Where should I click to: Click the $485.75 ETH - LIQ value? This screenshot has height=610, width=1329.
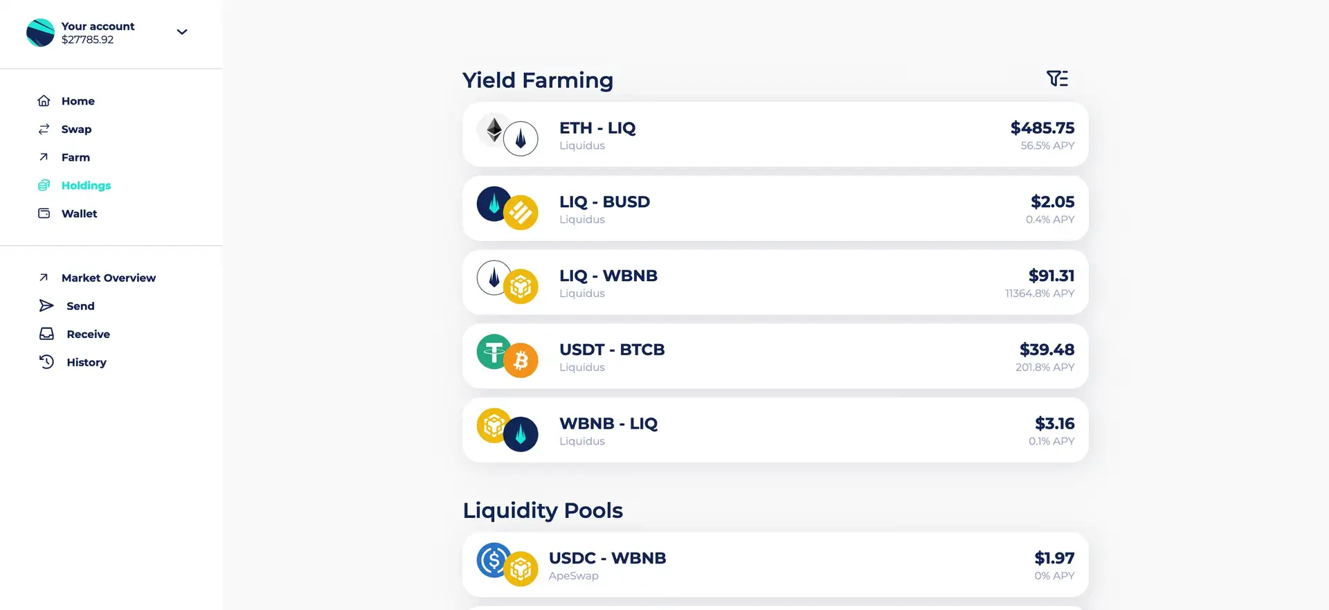click(1042, 128)
